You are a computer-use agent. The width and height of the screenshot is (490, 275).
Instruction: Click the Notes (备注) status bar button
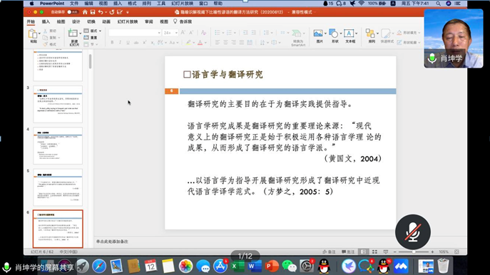(x=329, y=251)
